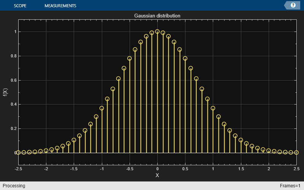Image resolution: width=304 pixels, height=190 pixels.
Task: Click the x-axis tick label '2.5'
Action: click(x=296, y=169)
